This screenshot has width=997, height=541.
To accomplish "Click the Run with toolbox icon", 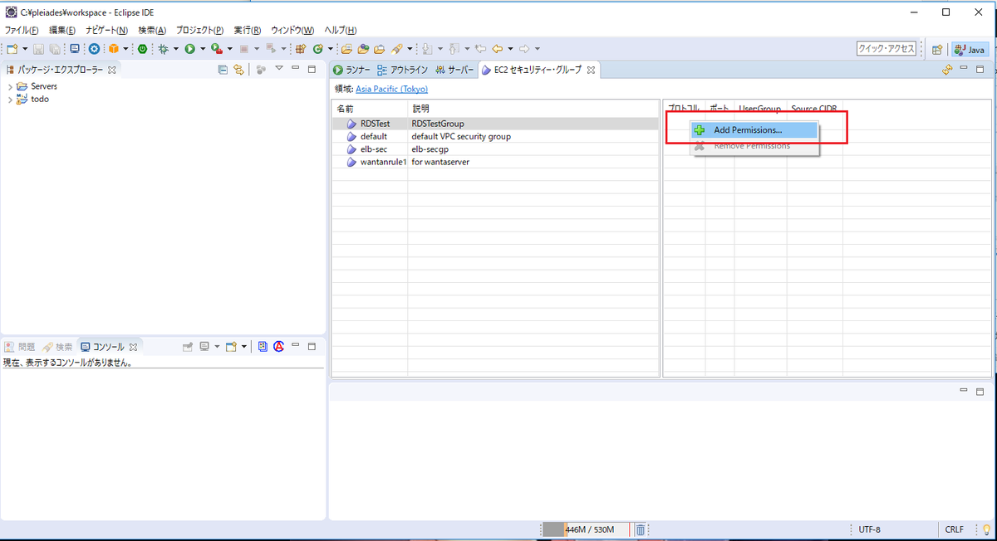I will [x=216, y=49].
